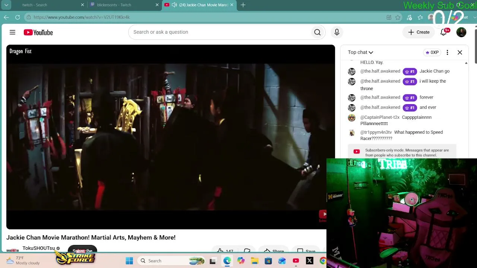Open live chat more options menu
The height and width of the screenshot is (268, 477).
pos(447,52)
